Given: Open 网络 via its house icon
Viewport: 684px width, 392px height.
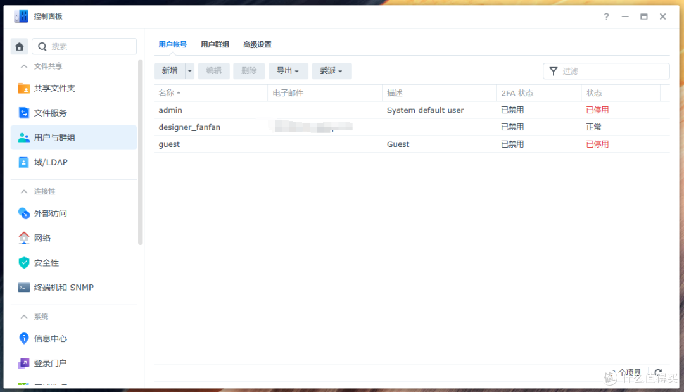Looking at the screenshot, I should (23, 237).
